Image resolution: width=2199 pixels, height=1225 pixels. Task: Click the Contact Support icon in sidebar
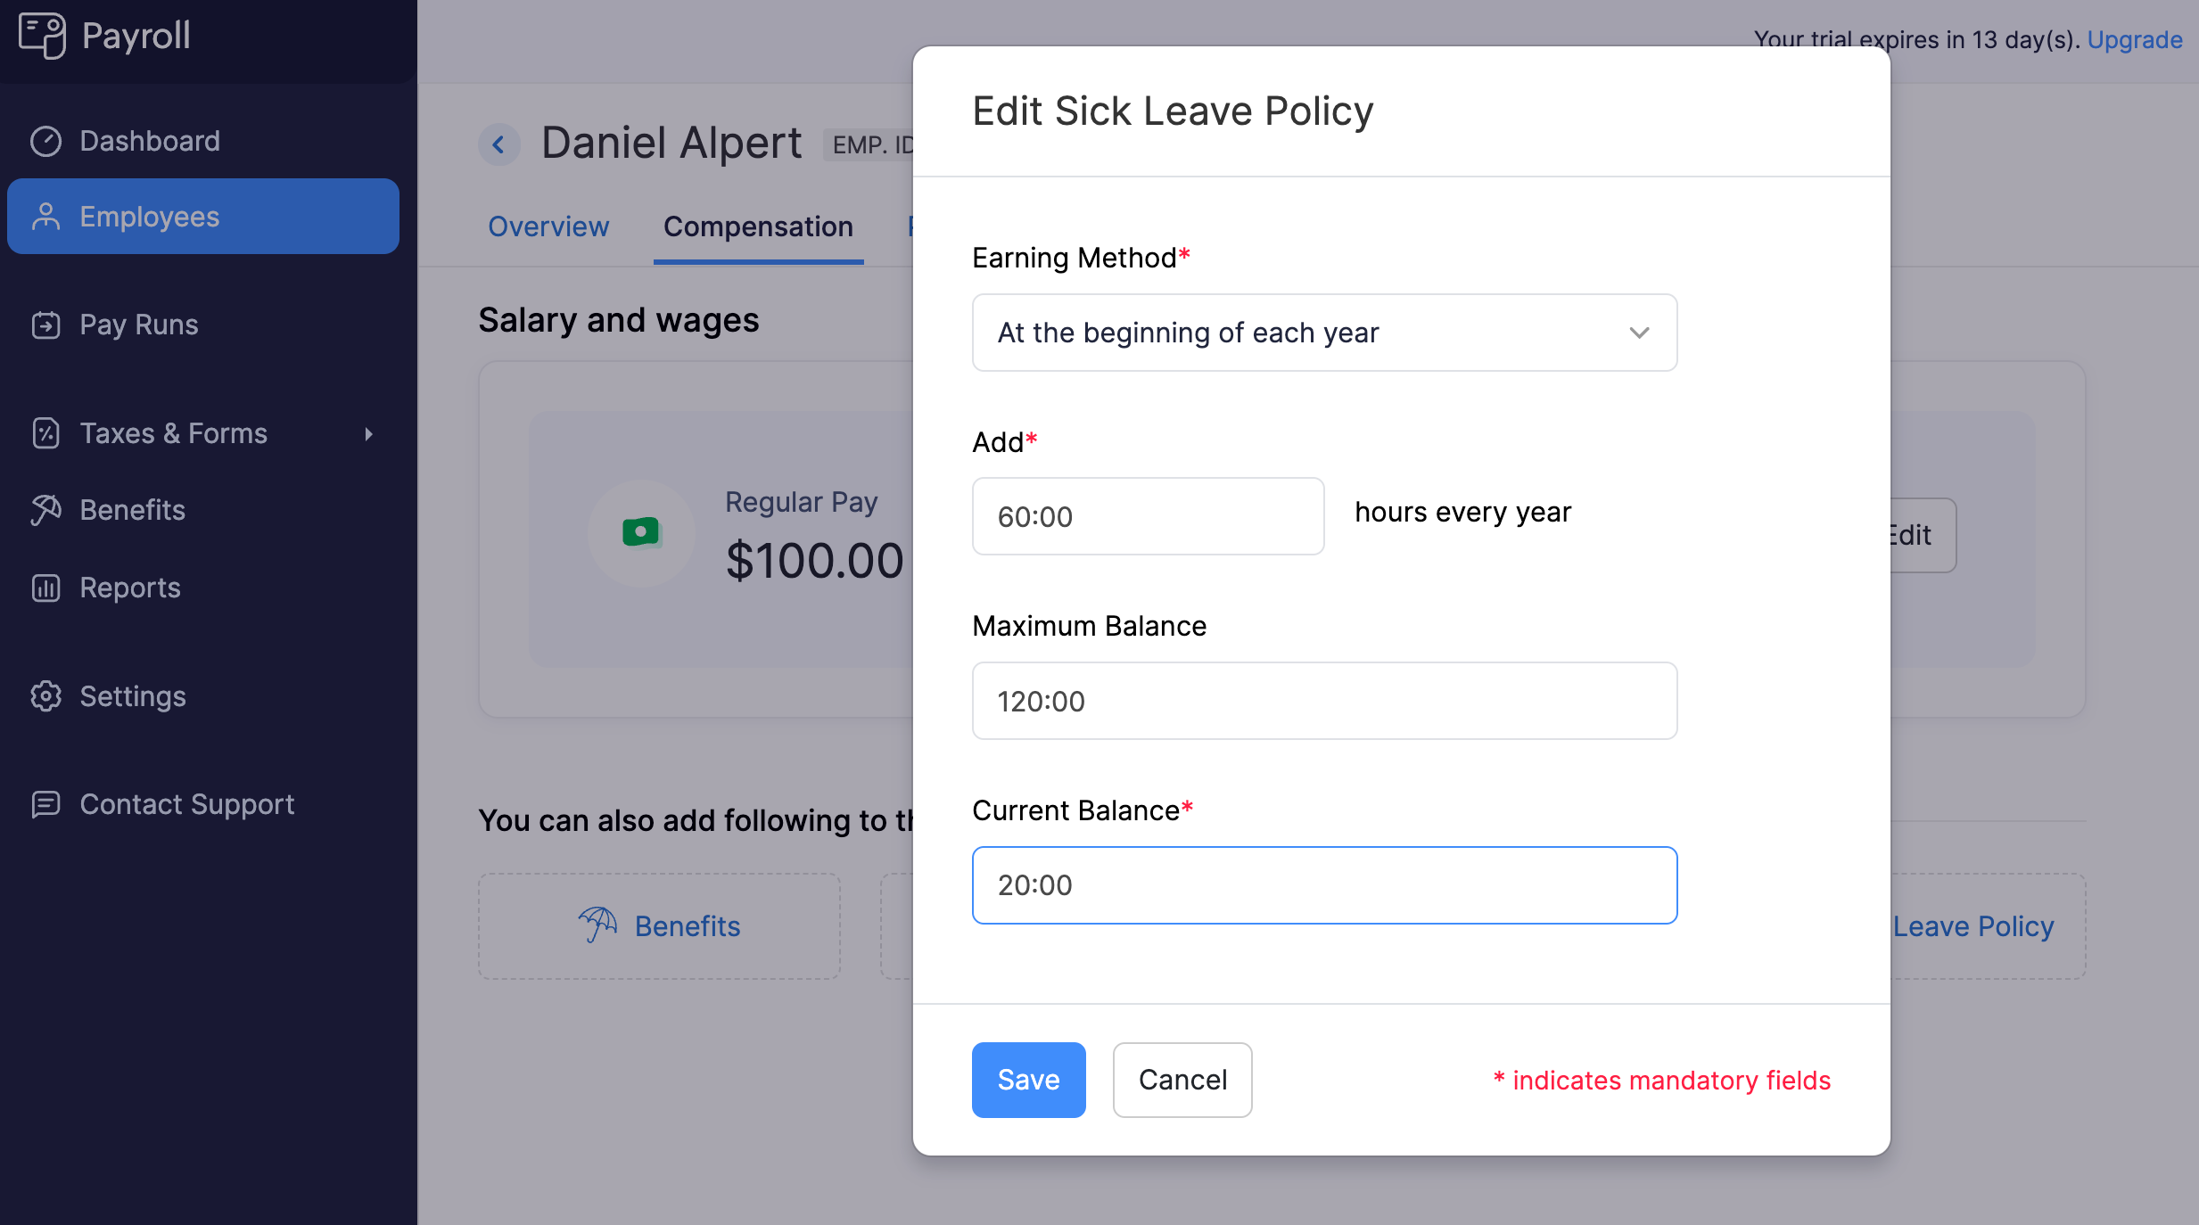pyautogui.click(x=45, y=802)
